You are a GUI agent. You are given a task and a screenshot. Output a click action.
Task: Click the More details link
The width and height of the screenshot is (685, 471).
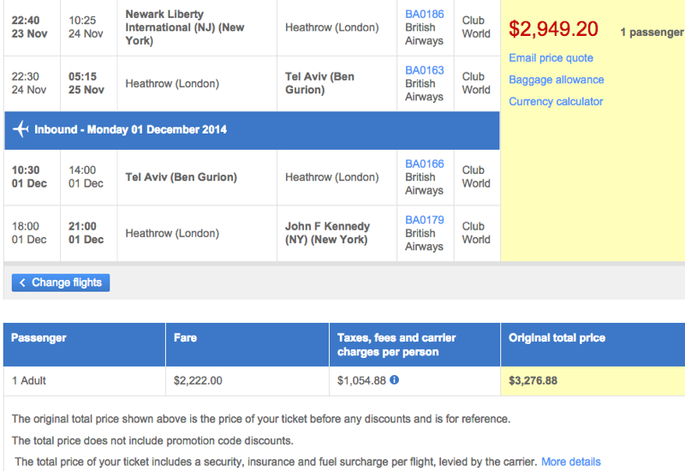pyautogui.click(x=571, y=462)
